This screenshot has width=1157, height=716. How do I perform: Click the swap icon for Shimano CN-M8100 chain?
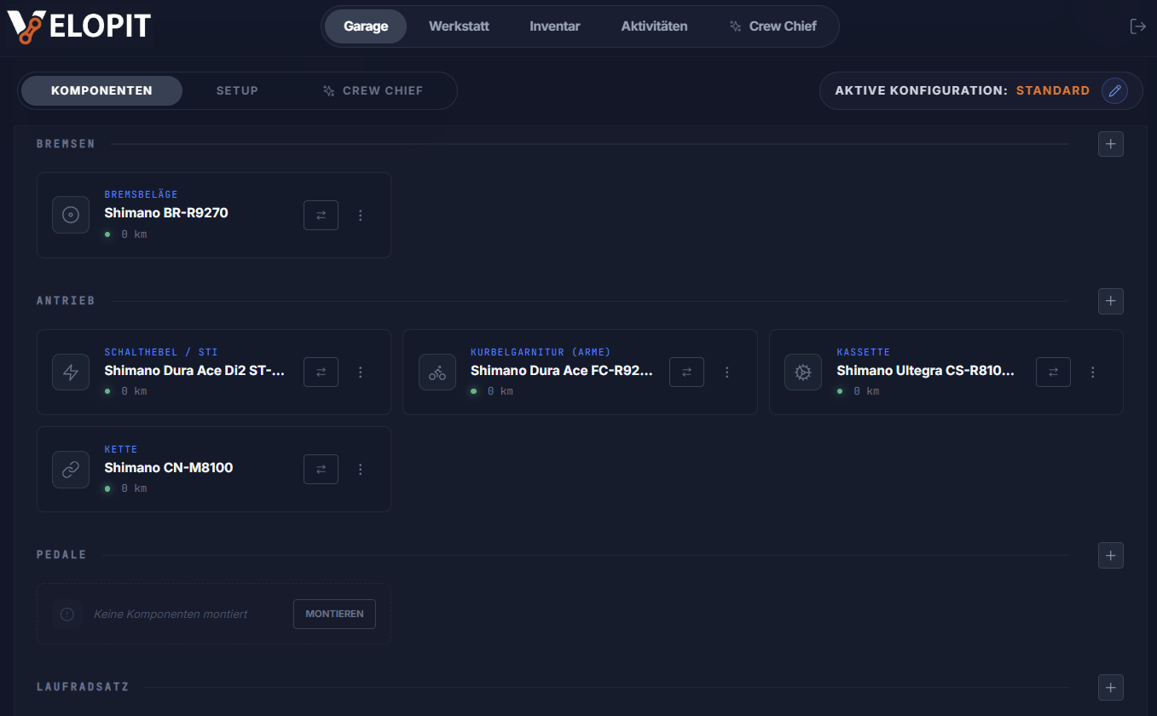point(321,470)
